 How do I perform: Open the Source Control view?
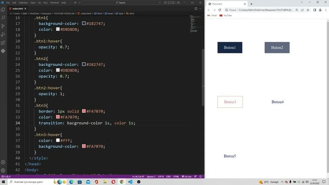tap(3, 26)
